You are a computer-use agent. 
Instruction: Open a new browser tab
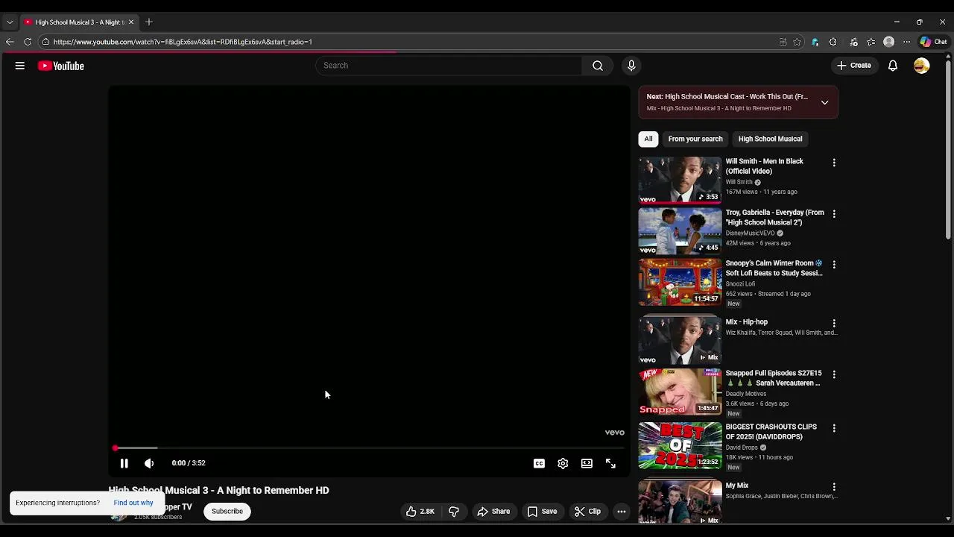click(x=149, y=22)
